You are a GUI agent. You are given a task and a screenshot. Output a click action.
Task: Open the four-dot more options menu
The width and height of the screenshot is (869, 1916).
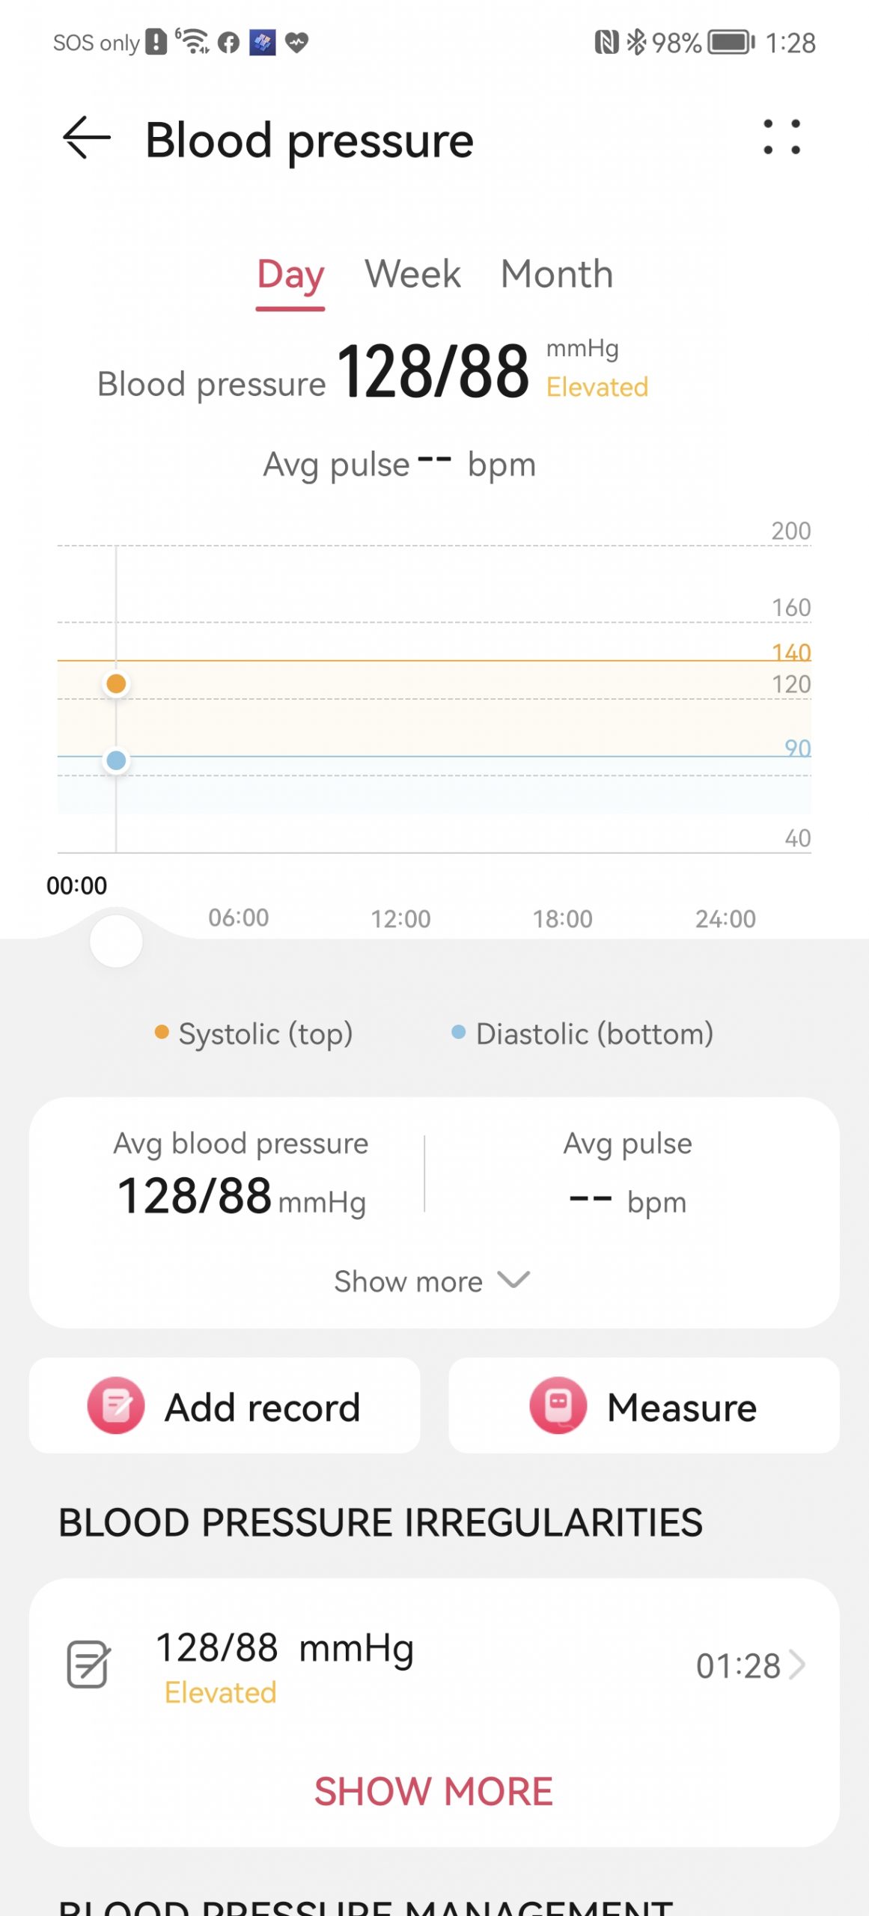coord(781,138)
